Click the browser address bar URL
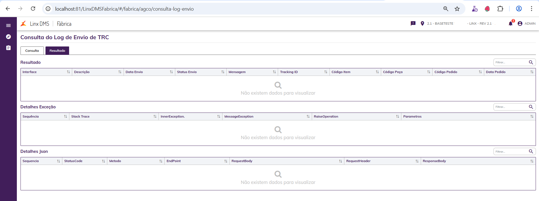539x201 pixels. pyautogui.click(x=124, y=9)
